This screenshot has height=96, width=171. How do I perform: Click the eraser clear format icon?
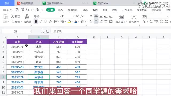83,22
